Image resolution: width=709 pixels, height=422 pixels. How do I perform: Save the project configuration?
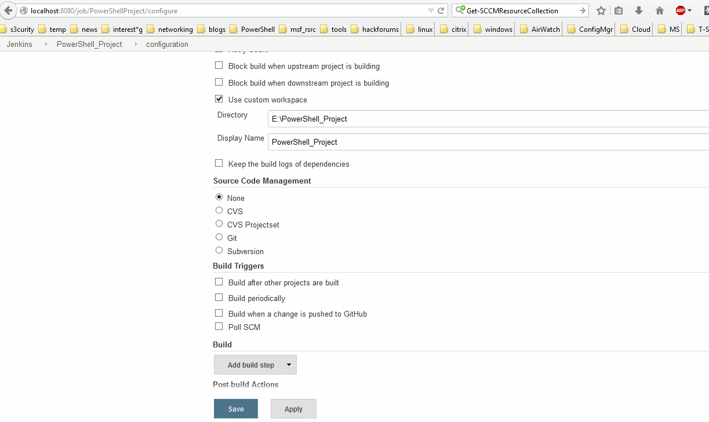point(235,409)
